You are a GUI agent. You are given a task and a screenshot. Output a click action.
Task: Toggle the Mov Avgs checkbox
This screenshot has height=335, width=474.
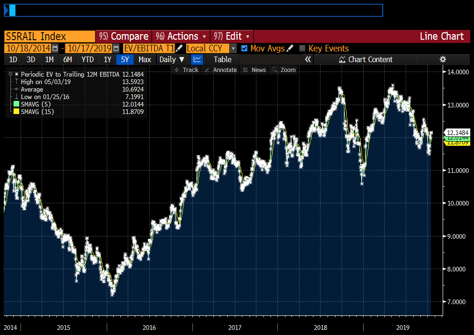[x=244, y=48]
